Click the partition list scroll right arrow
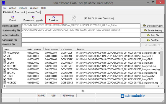This screenshot has width=166, height=104. (158, 86)
